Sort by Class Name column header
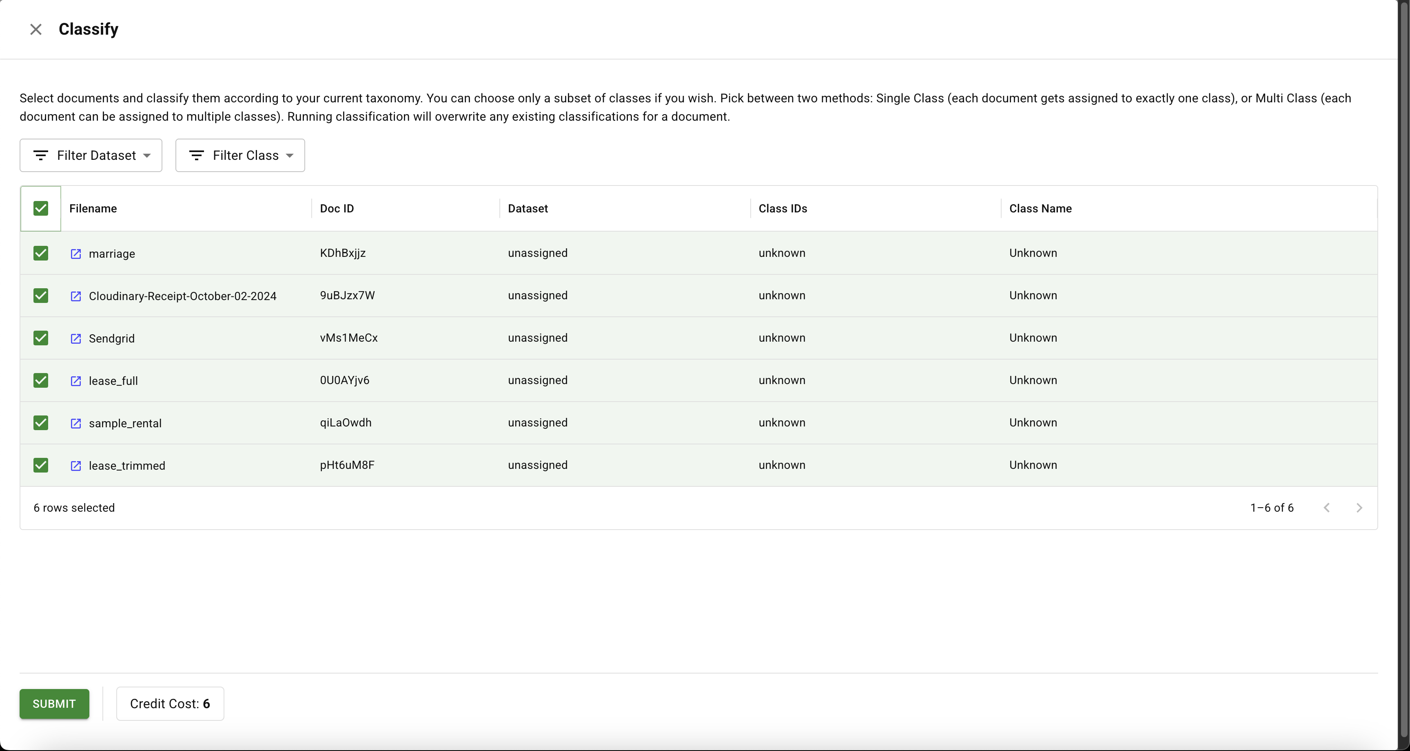1410x751 pixels. tap(1040, 208)
